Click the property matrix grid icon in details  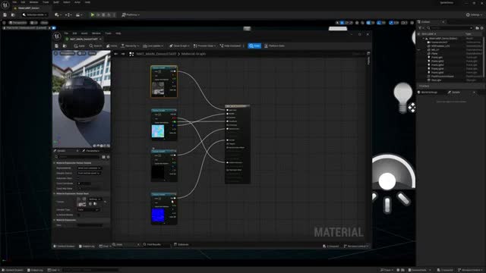pyautogui.click(x=103, y=157)
